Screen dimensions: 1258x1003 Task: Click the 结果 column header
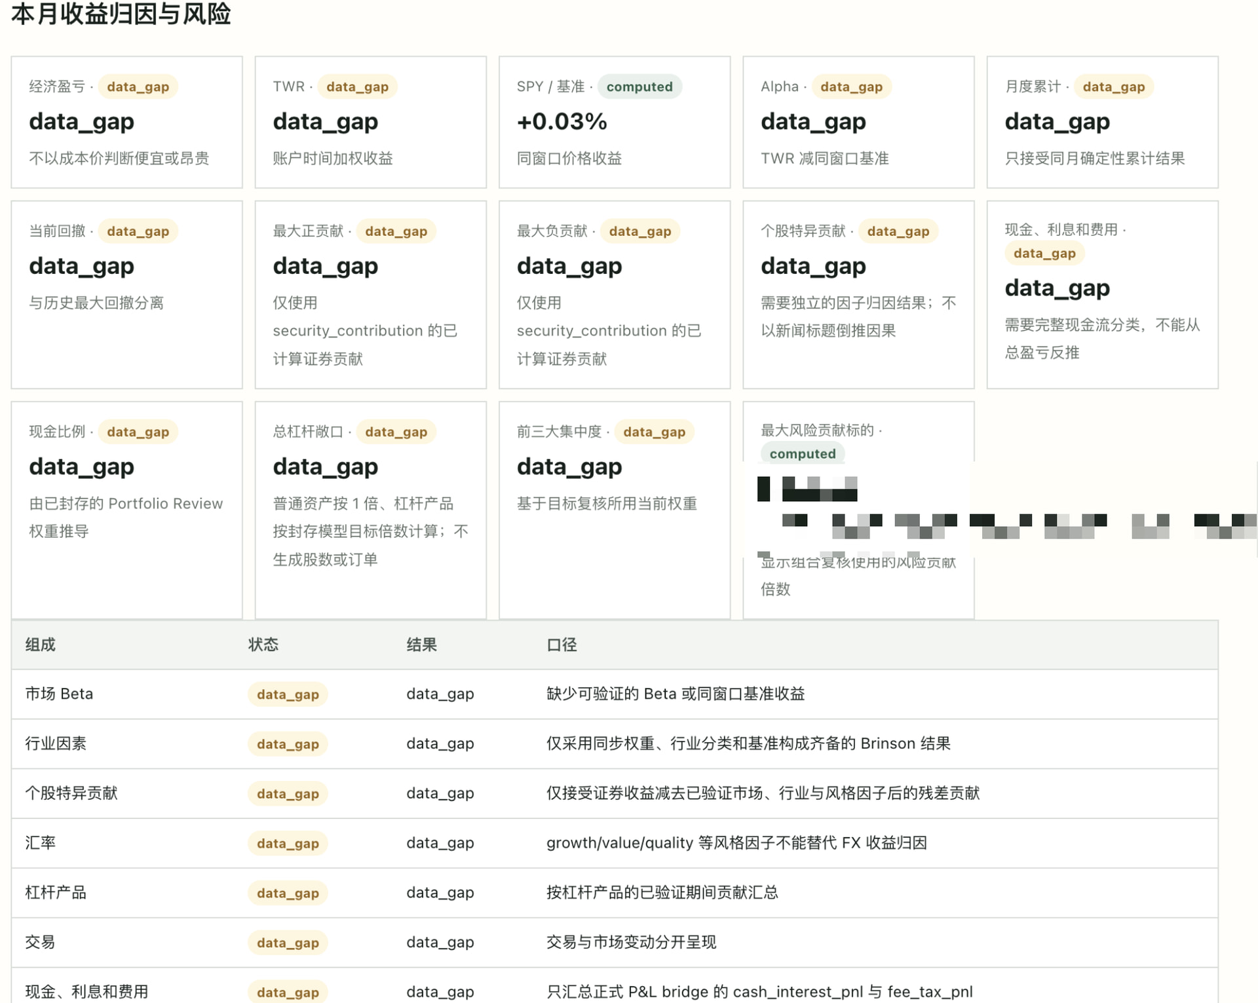click(x=421, y=645)
